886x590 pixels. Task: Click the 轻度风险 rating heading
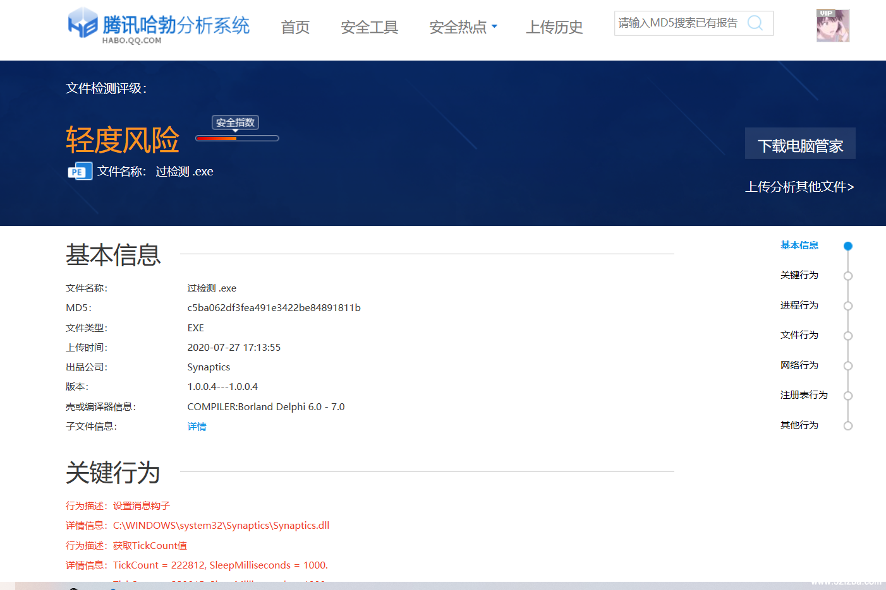(x=123, y=140)
